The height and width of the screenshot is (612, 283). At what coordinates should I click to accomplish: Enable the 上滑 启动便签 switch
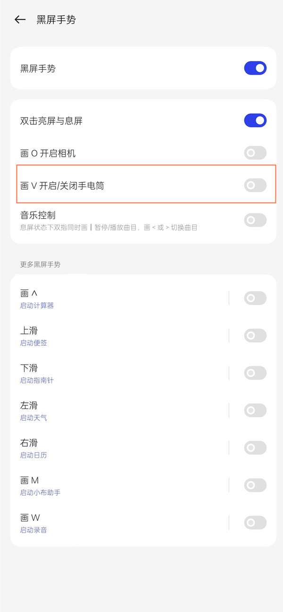255,335
